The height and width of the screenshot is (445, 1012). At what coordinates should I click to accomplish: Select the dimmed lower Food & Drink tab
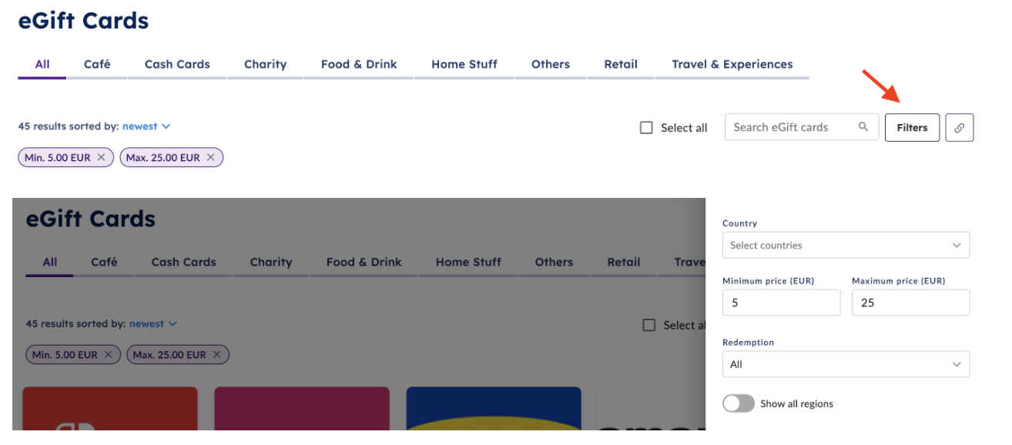(x=364, y=262)
